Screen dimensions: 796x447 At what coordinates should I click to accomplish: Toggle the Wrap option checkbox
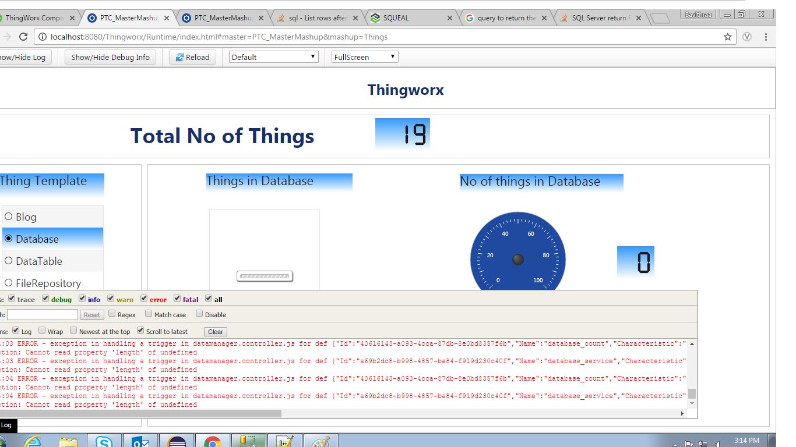tap(42, 331)
